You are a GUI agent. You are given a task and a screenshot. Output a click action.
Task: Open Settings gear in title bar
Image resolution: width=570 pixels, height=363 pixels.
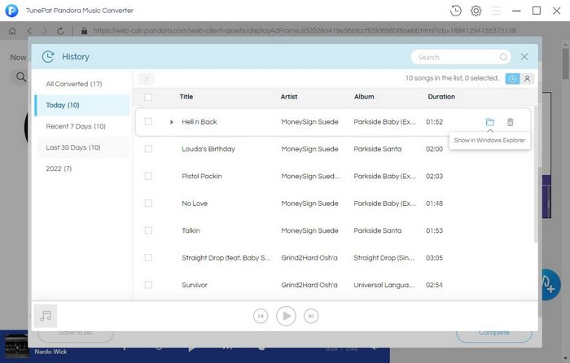coord(476,11)
